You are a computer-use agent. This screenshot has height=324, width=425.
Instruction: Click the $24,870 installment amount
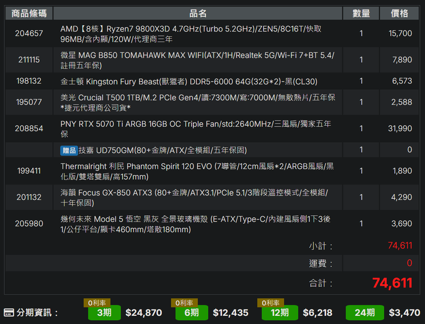(144, 313)
